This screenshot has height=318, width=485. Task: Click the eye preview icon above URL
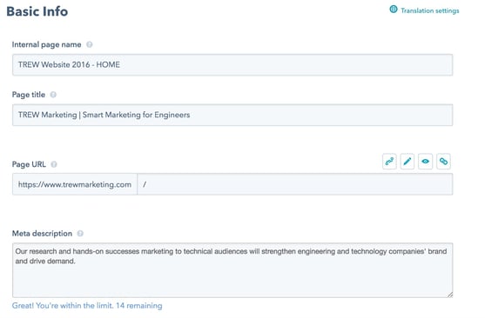pyautogui.click(x=425, y=162)
